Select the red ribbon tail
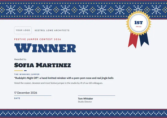The image size is (167, 118). 133,40
